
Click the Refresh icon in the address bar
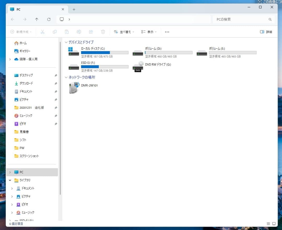point(49,19)
